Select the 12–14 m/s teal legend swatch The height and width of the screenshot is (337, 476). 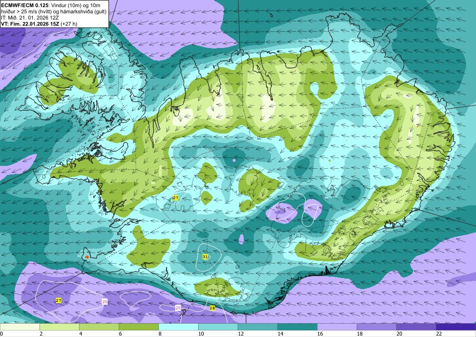258,327
